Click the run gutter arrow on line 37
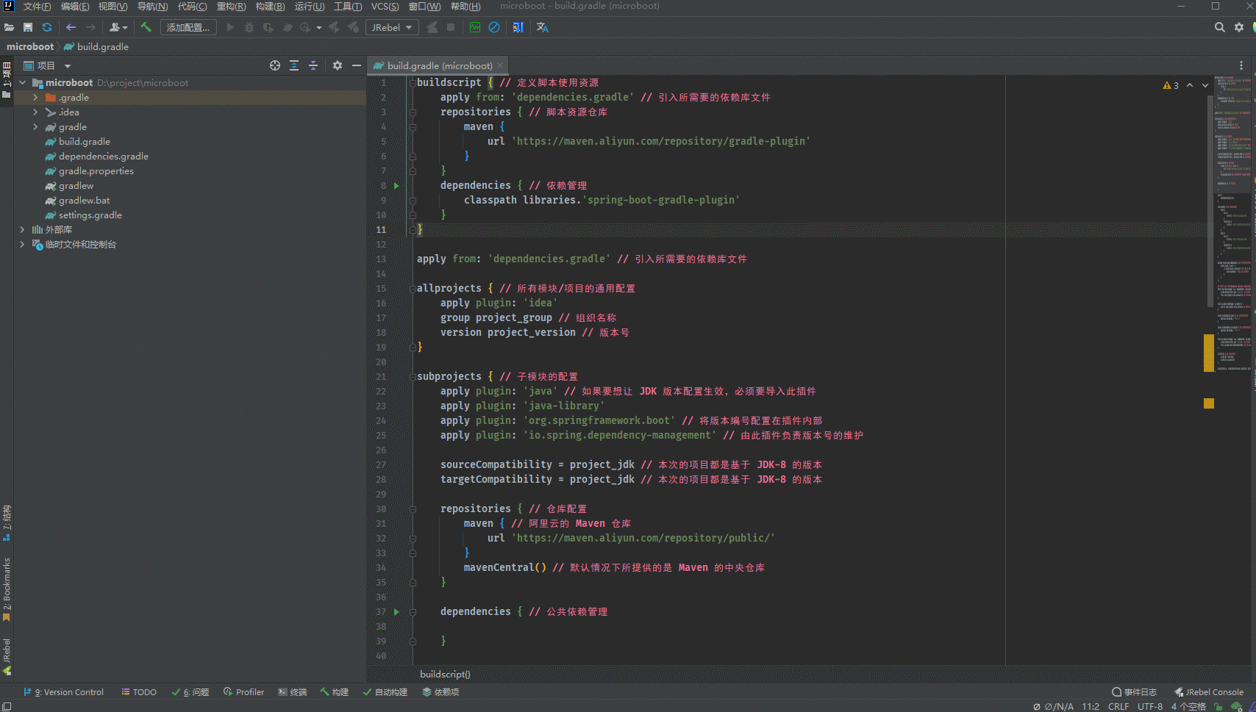The width and height of the screenshot is (1256, 712). click(x=396, y=612)
